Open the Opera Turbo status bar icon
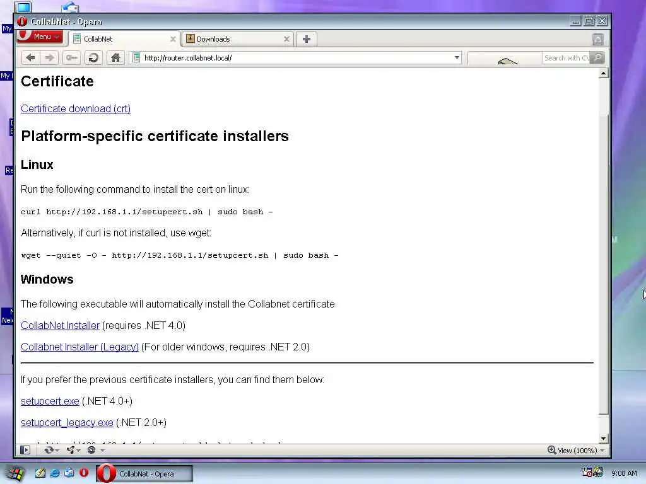 (x=91, y=450)
